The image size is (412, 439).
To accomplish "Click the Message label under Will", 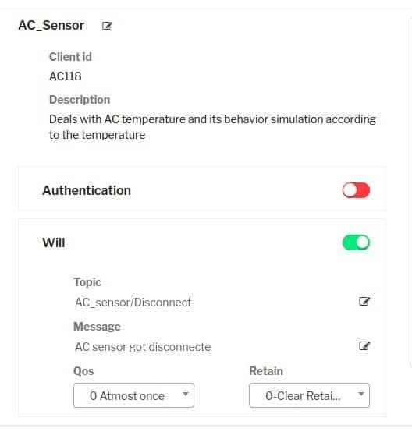I will point(97,327).
